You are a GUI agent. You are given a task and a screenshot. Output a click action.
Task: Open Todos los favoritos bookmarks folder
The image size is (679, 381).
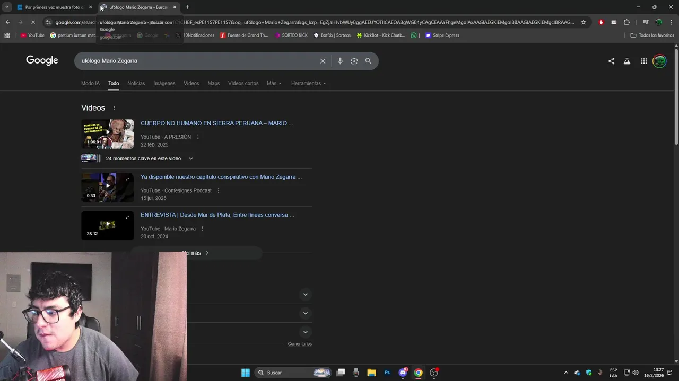coord(652,35)
